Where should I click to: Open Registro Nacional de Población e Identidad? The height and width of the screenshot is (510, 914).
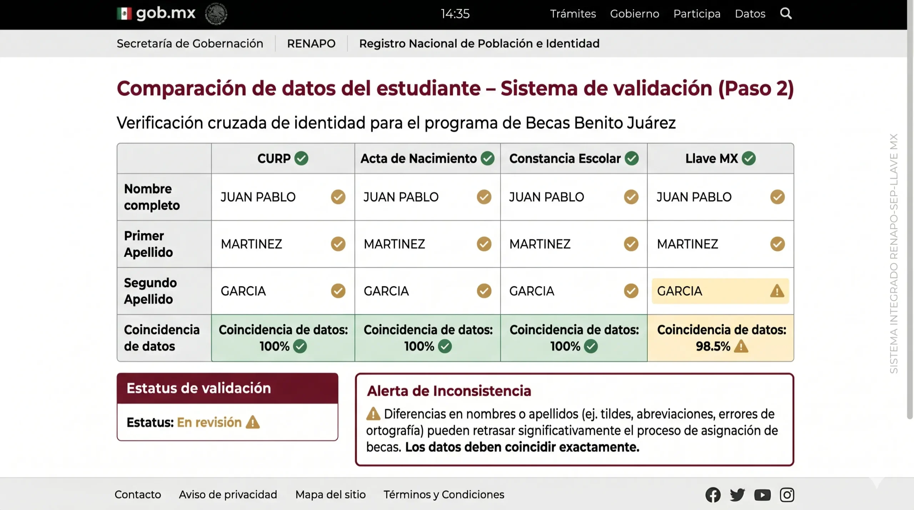[x=479, y=44]
